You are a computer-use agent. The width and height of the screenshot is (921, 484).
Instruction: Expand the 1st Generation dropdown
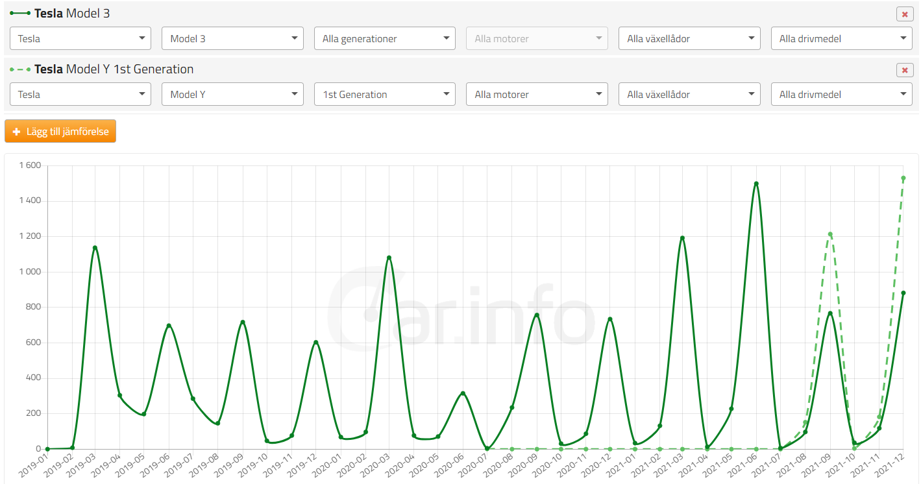[x=385, y=94]
